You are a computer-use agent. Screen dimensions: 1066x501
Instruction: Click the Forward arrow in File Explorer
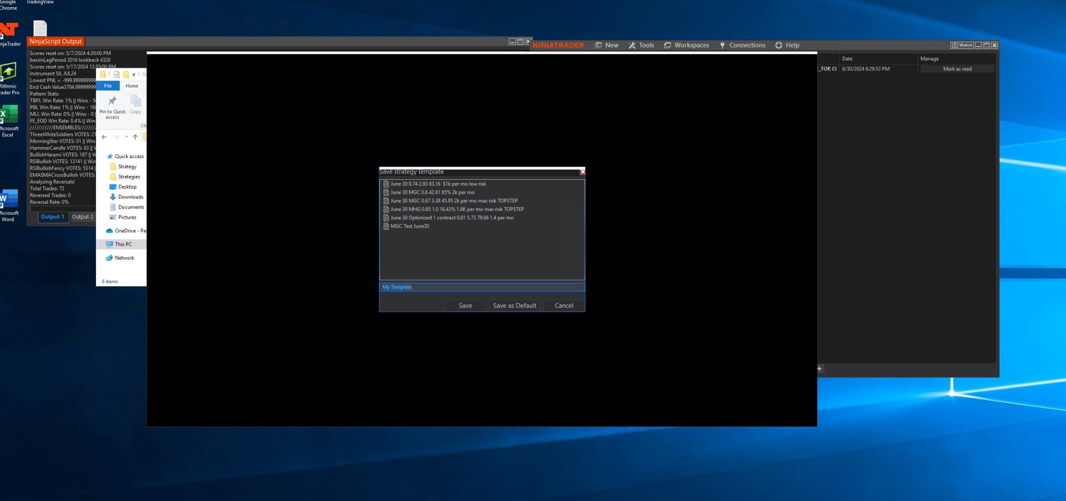pyautogui.click(x=117, y=137)
